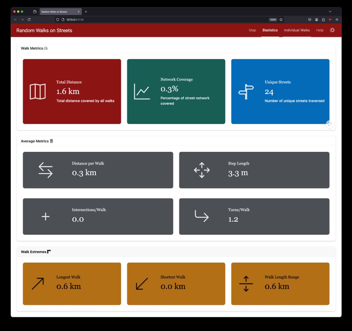Click the Network Coverage 0.3% value
The height and width of the screenshot is (331, 352).
point(169,89)
